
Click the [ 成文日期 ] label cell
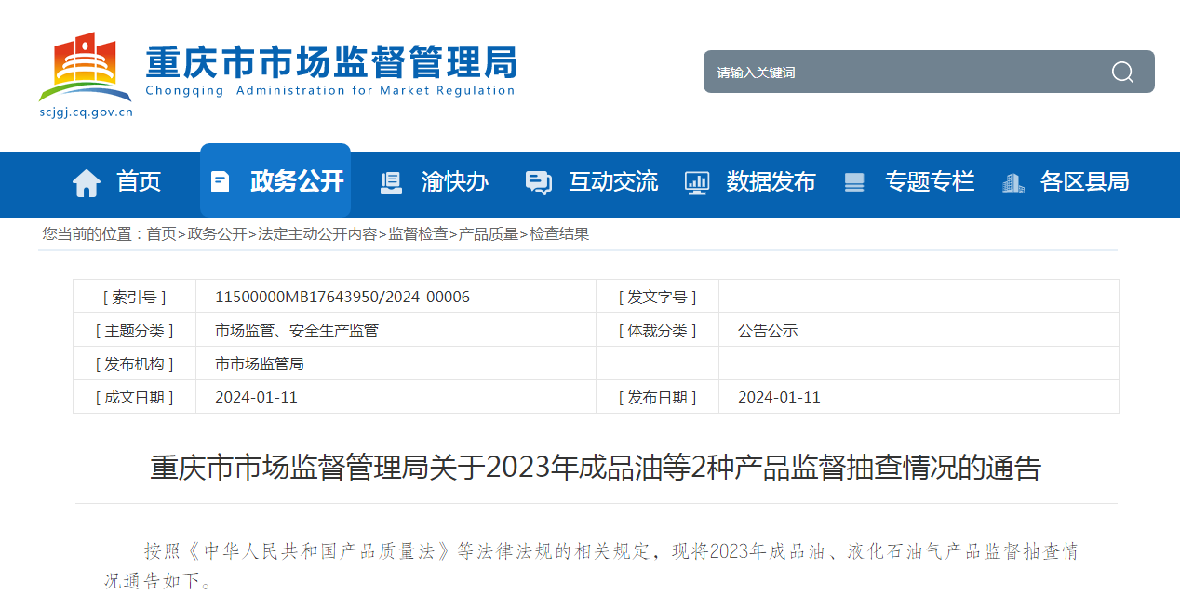click(135, 397)
